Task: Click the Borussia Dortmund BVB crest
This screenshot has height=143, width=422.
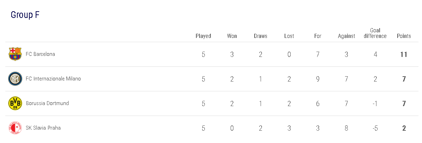Action: (x=15, y=103)
